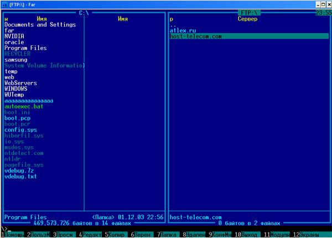Viewport: 332px width, 238px height.
Task: Select the aaaaaaaaaaaaaaa file
Action: point(29,101)
